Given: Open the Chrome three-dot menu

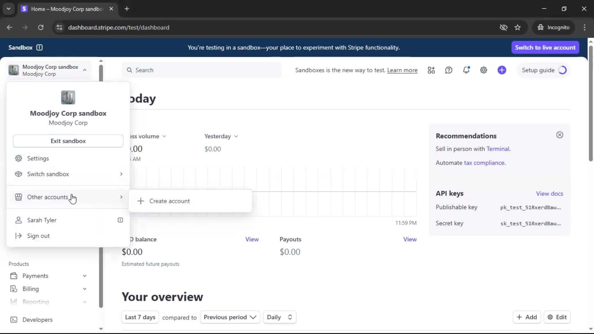Looking at the screenshot, I should (584, 28).
